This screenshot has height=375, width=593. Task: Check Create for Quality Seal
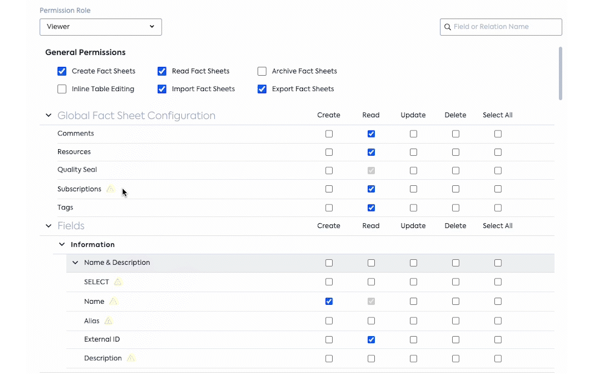tap(329, 171)
